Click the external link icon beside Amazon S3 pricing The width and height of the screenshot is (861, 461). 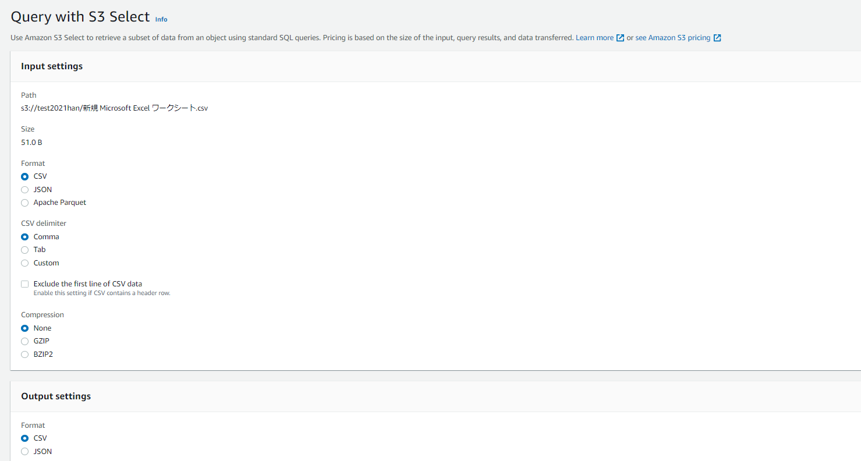pyautogui.click(x=717, y=37)
